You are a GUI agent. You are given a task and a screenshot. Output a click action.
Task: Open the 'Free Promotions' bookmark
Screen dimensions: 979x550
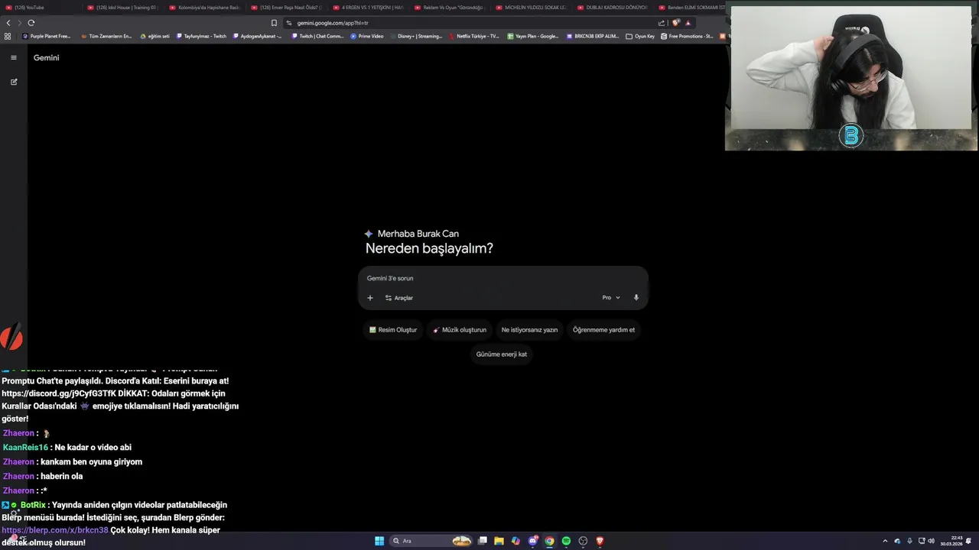coord(687,36)
